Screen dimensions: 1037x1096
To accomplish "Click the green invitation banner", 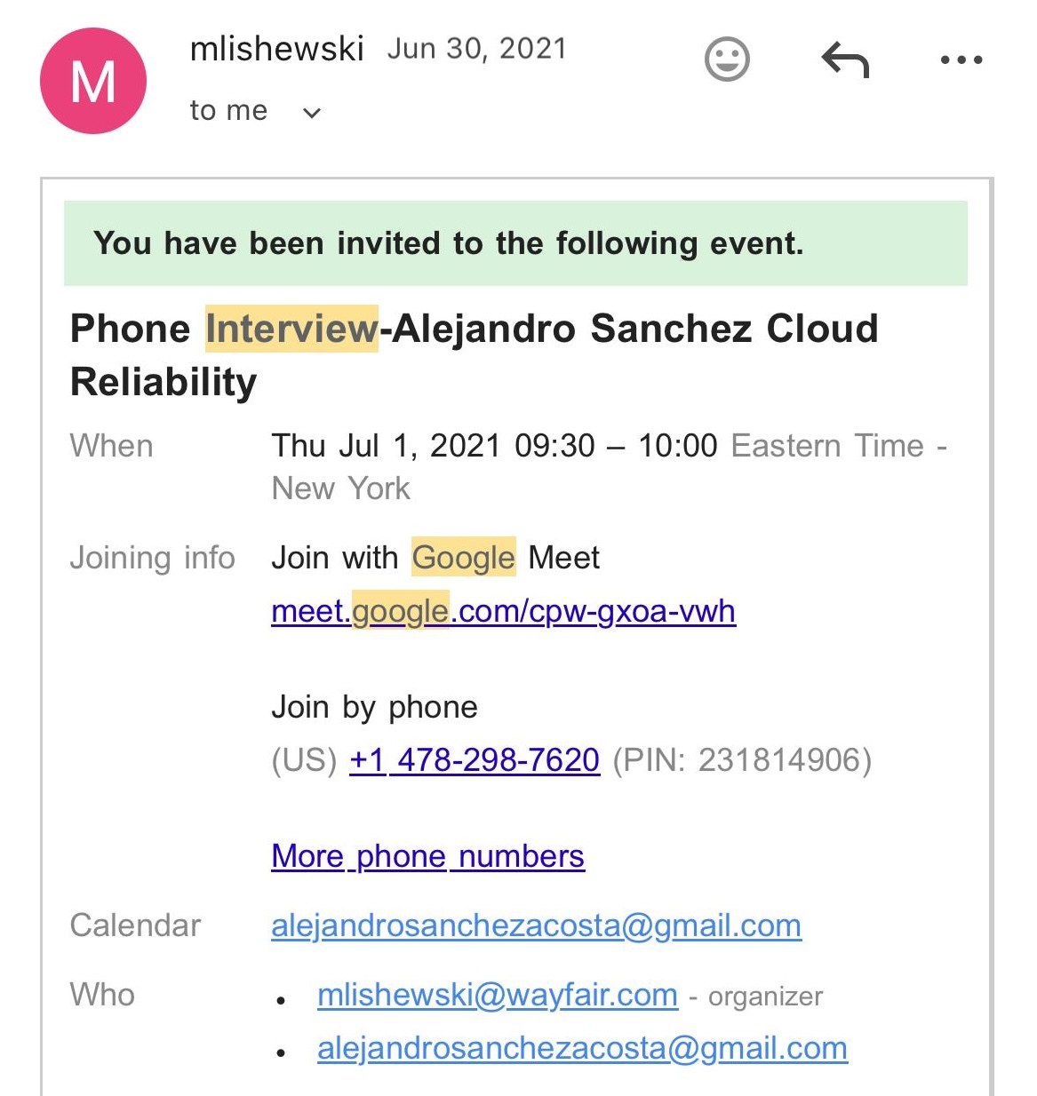I will [x=515, y=243].
